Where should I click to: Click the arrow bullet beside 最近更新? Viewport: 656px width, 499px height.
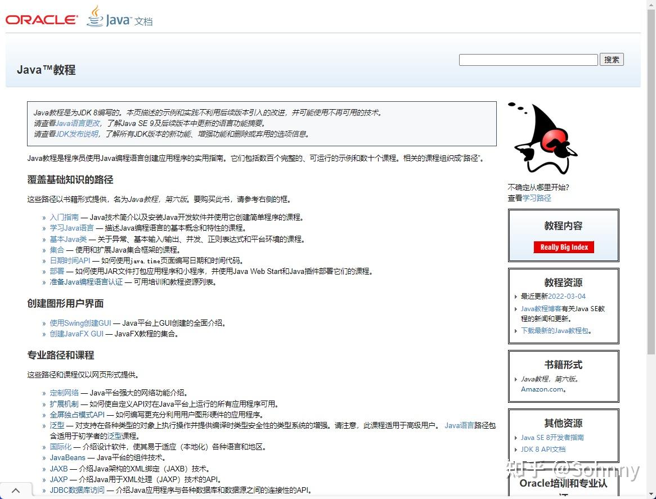(x=516, y=296)
